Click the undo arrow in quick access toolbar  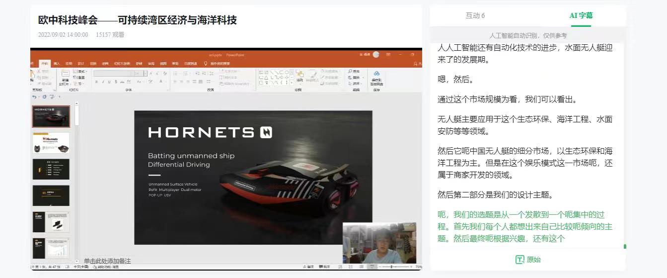pos(34,96)
